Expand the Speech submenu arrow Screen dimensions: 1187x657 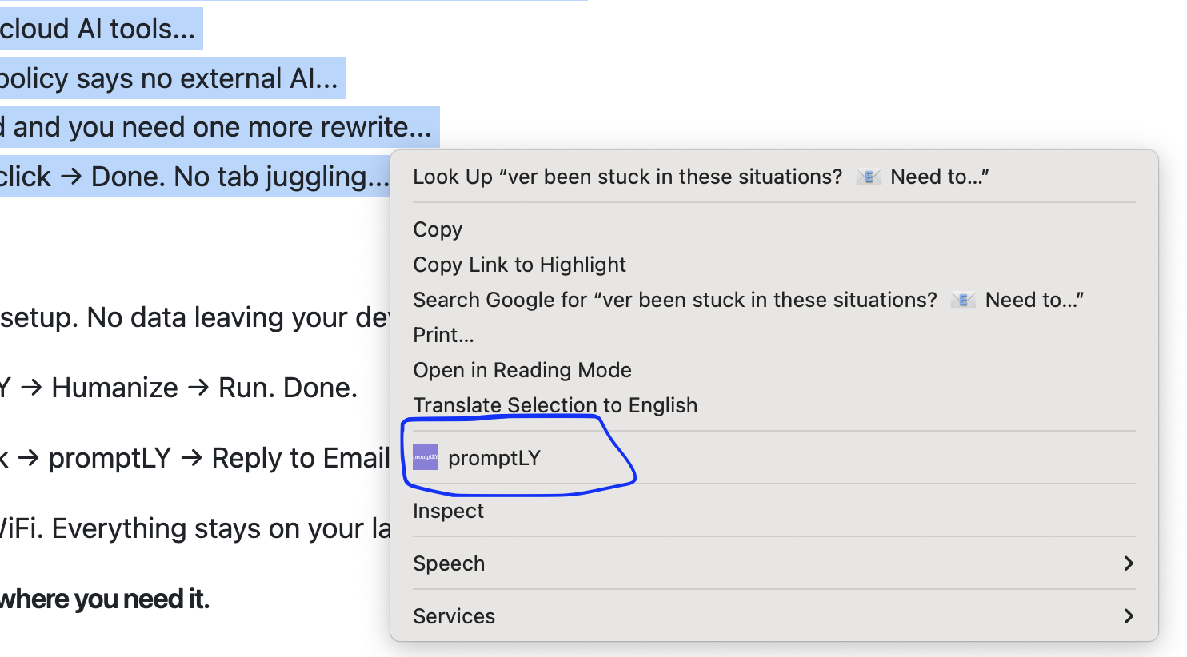1129,563
